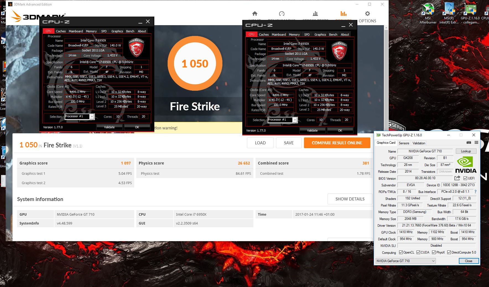Click COMPARE RESULT ONLINE button

coord(337,143)
